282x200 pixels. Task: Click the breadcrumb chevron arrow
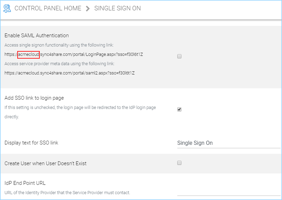[88, 8]
